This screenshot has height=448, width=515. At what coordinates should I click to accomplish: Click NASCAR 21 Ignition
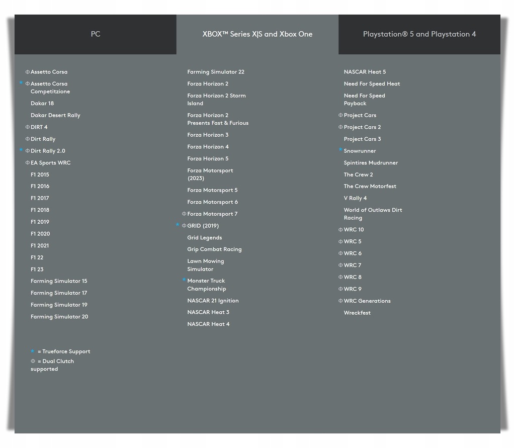[x=213, y=301]
